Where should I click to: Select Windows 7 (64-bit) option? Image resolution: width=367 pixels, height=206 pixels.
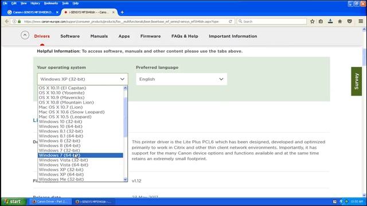click(80, 155)
